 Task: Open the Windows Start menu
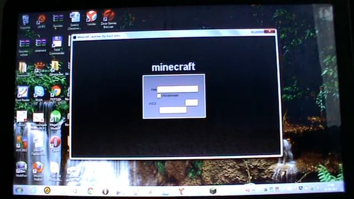(x=19, y=190)
